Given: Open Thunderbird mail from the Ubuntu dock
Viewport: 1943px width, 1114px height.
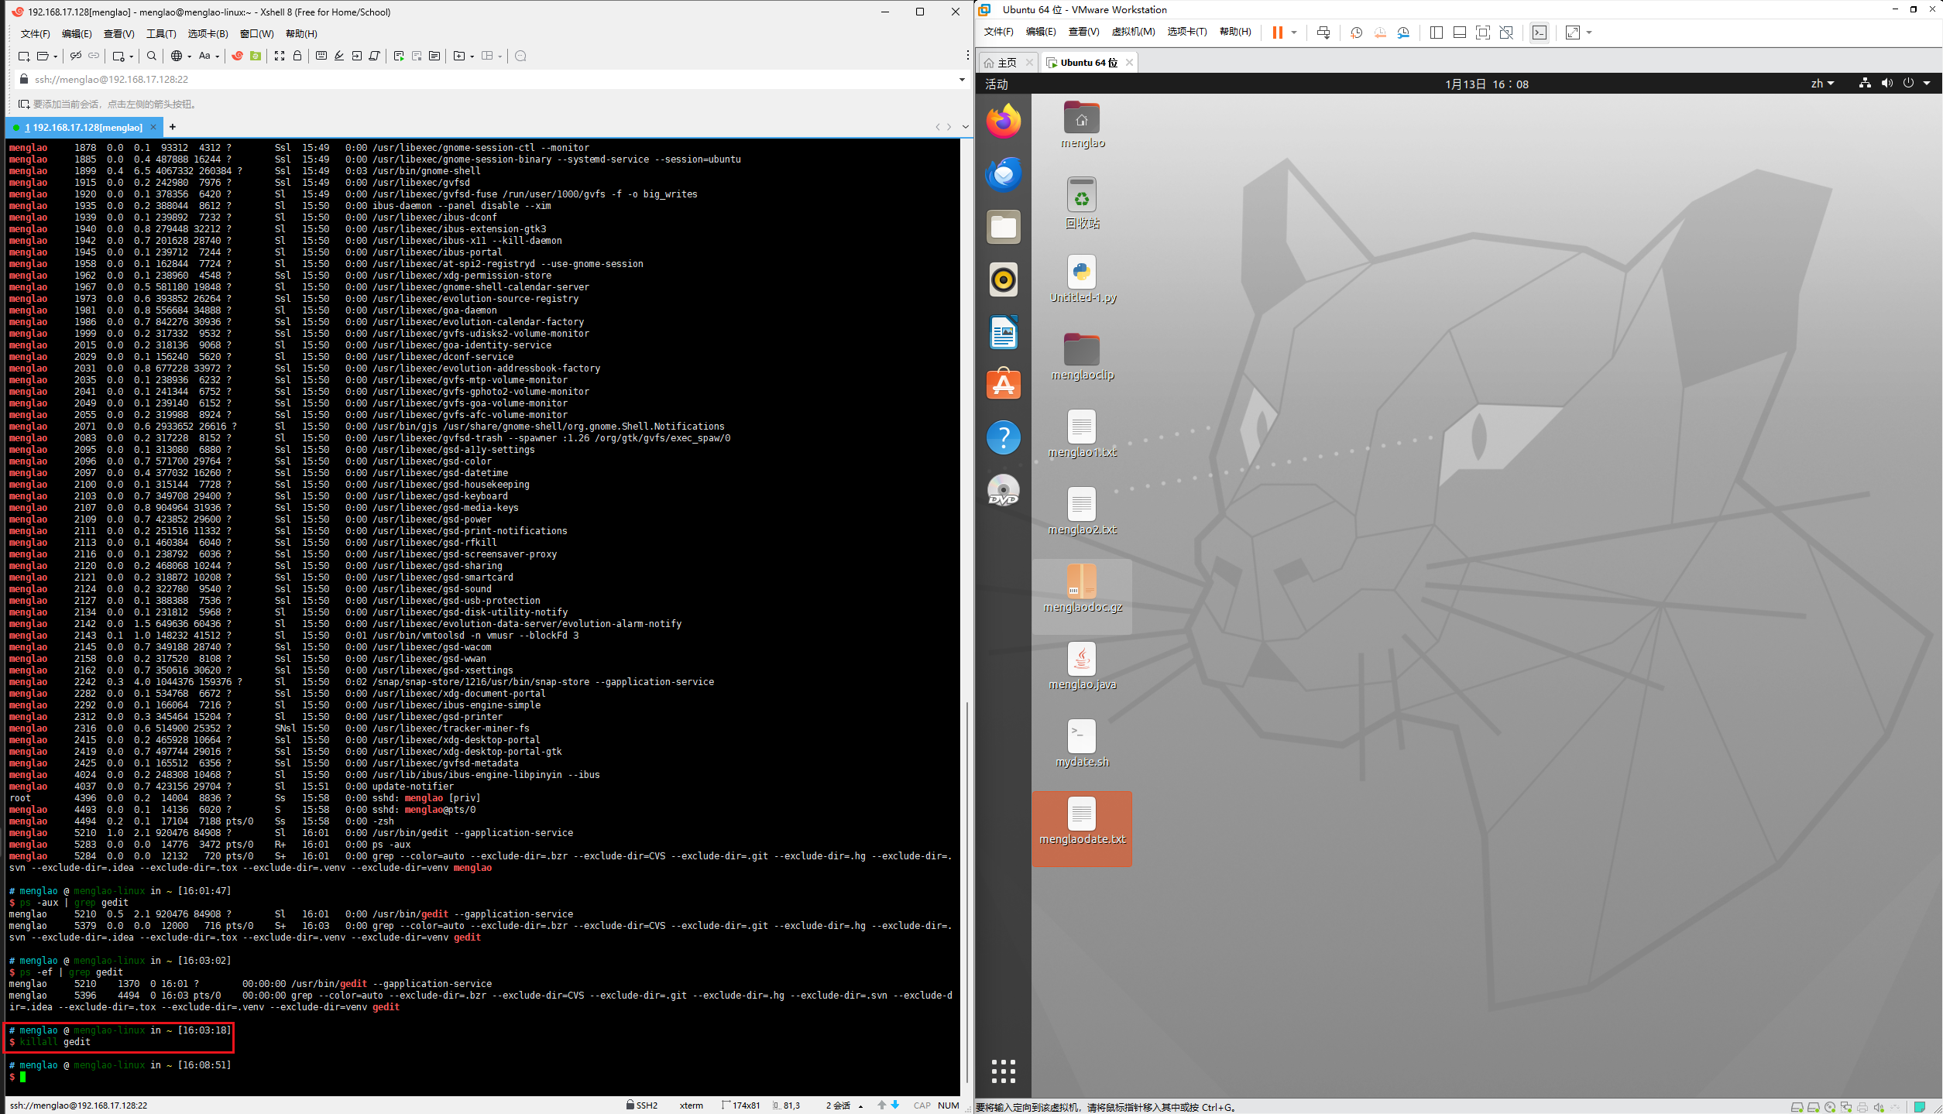Looking at the screenshot, I should click(1004, 174).
